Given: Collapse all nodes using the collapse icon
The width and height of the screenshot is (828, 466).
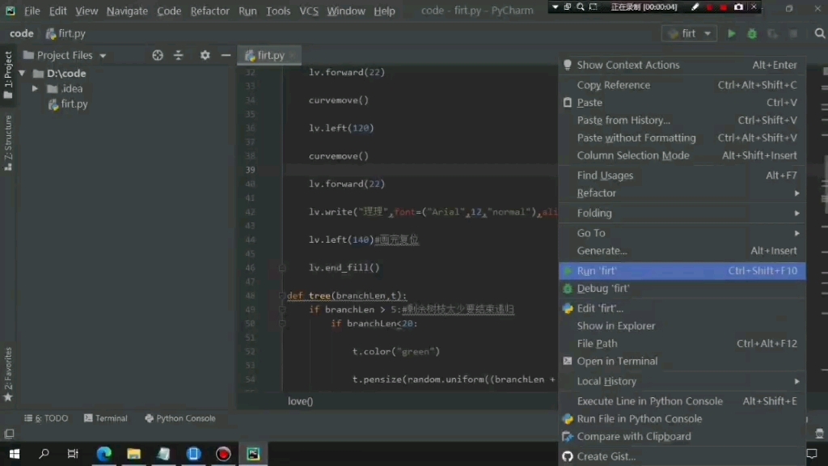Looking at the screenshot, I should coord(179,55).
